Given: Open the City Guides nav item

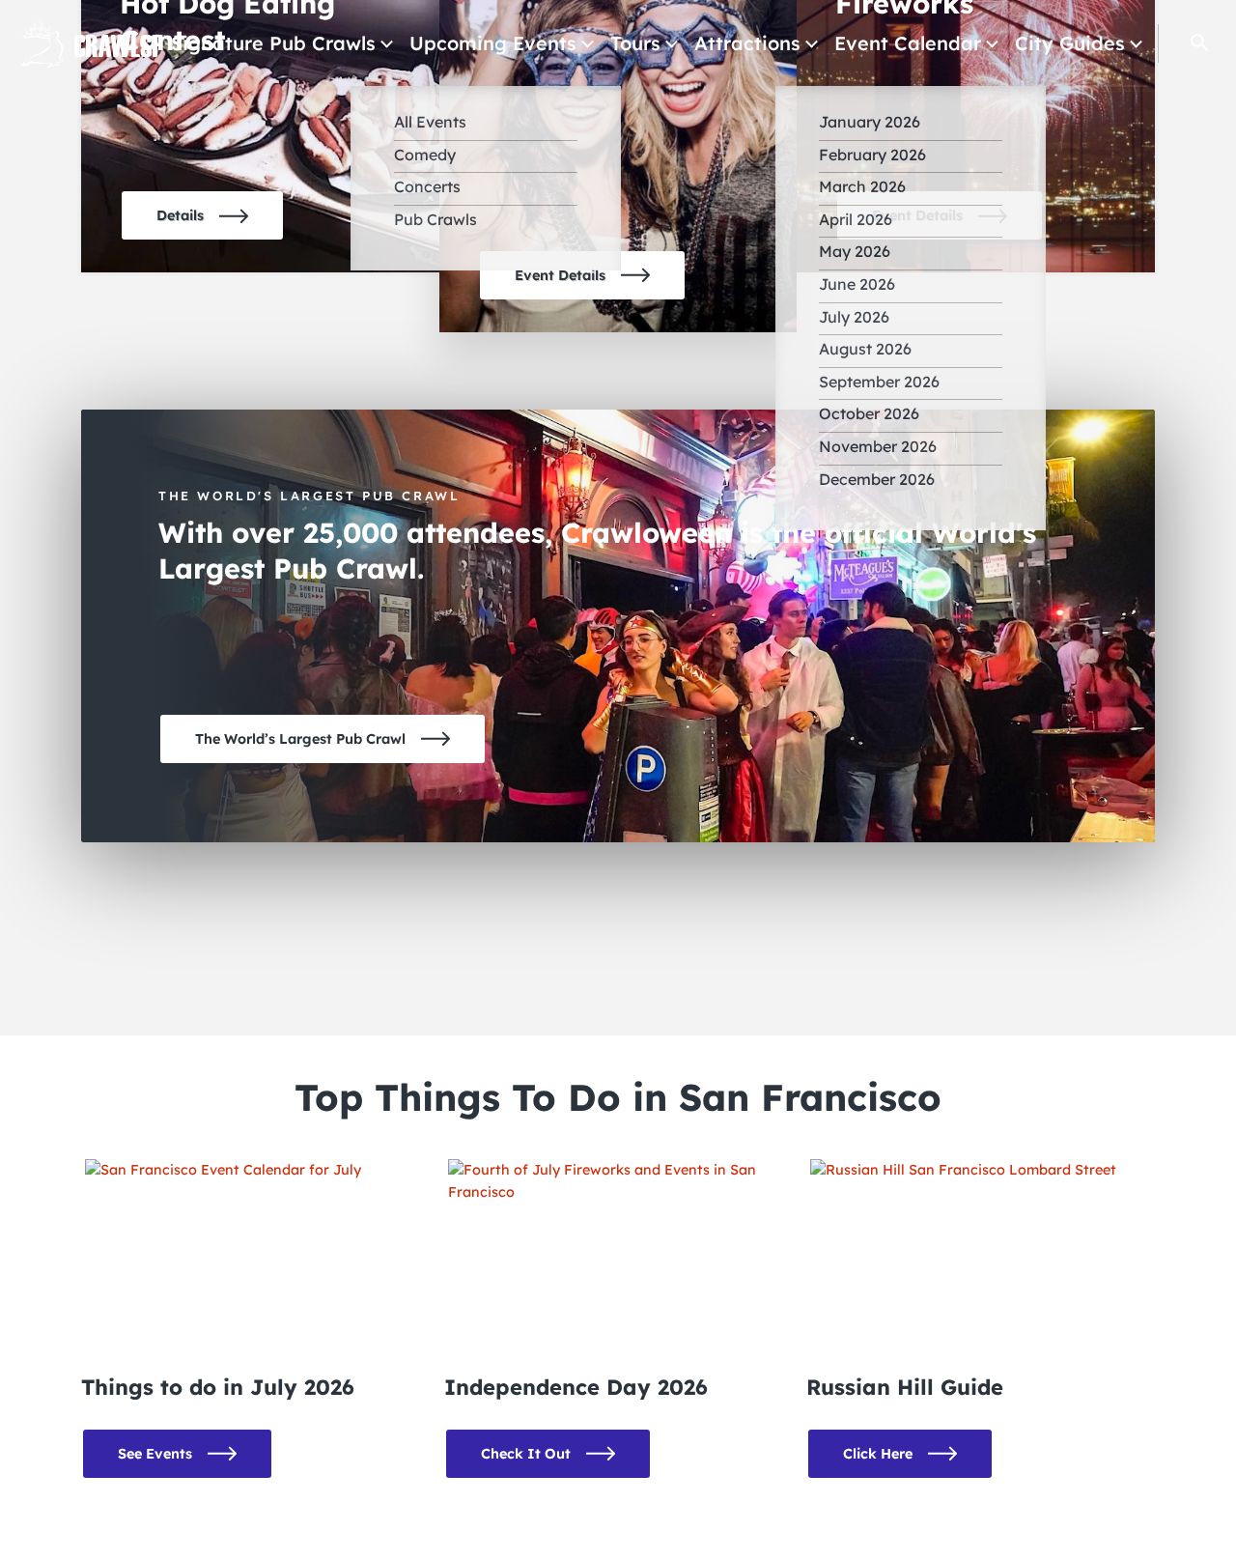Looking at the screenshot, I should (x=1069, y=43).
